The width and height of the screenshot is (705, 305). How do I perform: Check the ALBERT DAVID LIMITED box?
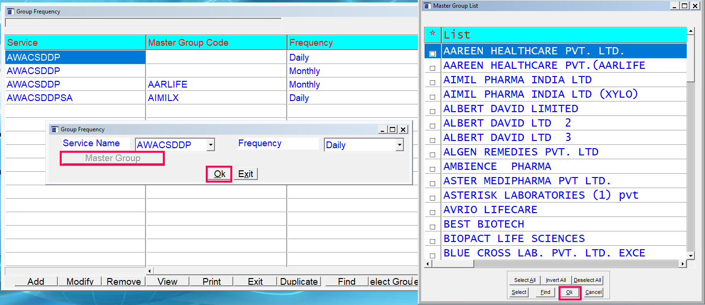(432, 112)
